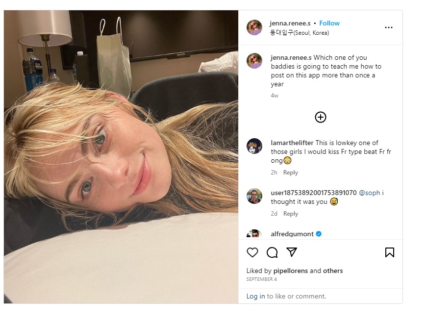
Task: Click the caption author avatar
Action: pyautogui.click(x=254, y=61)
